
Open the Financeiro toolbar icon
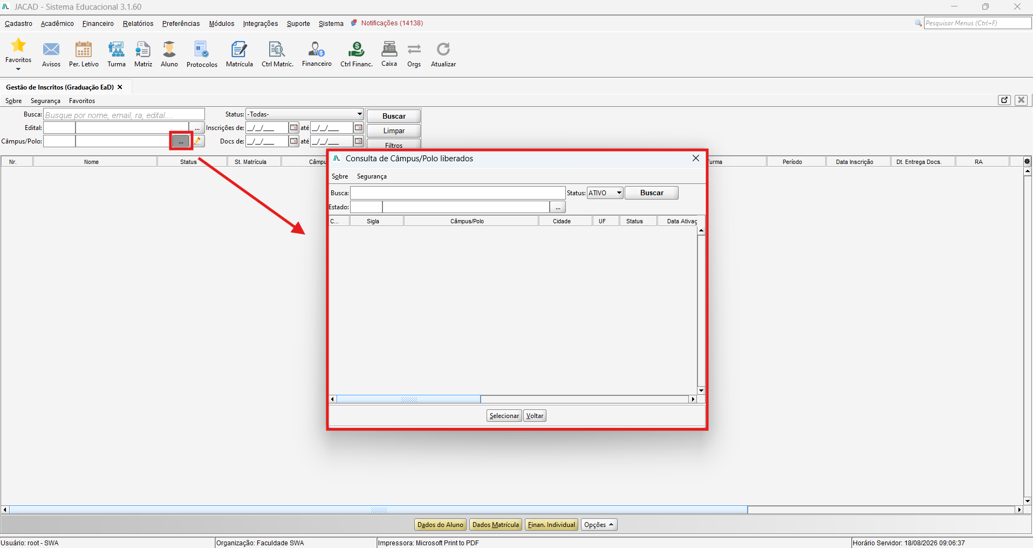pyautogui.click(x=317, y=50)
